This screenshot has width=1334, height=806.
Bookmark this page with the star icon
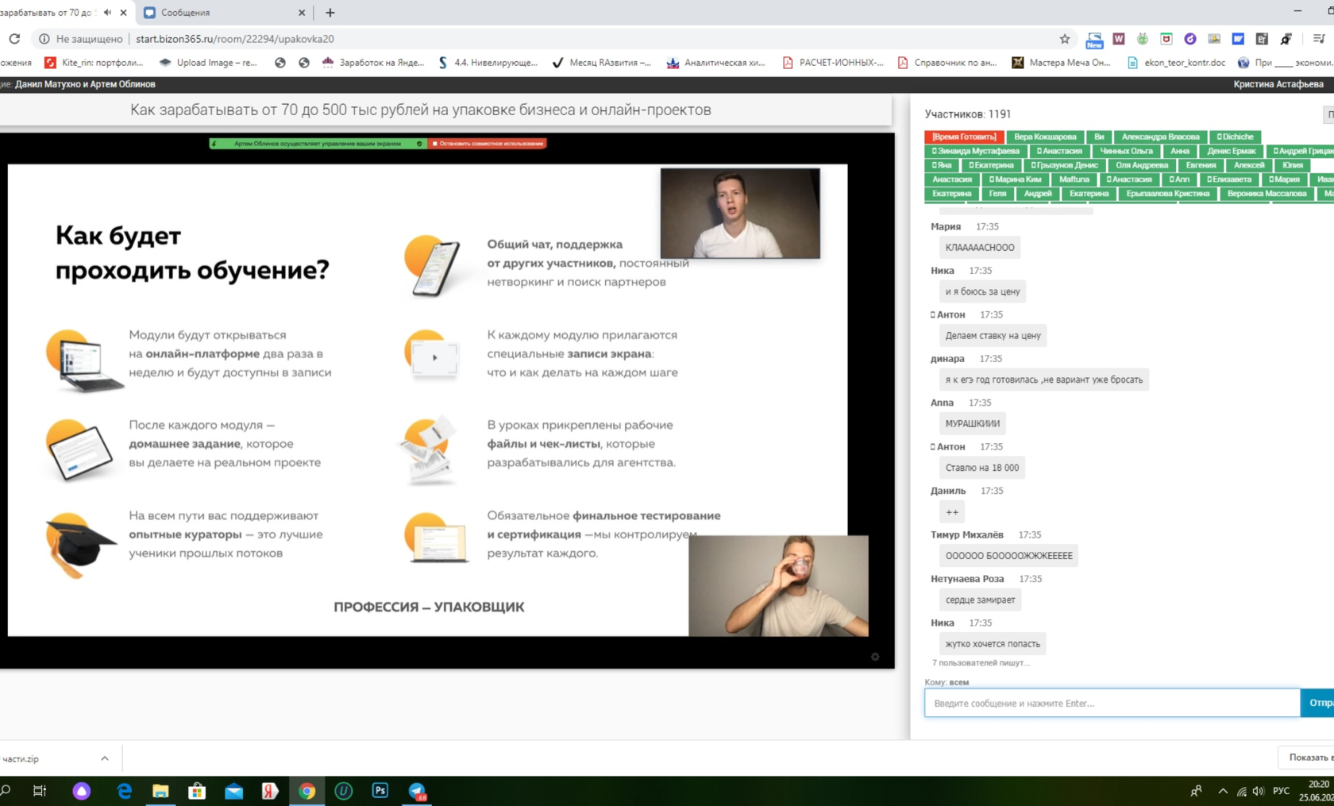click(1065, 39)
